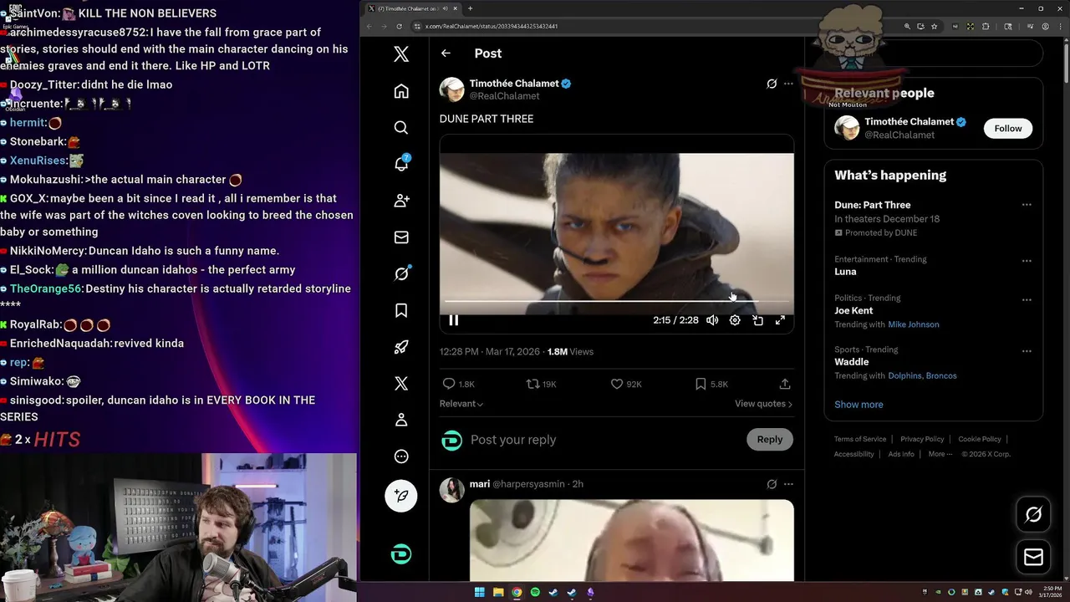Image resolution: width=1070 pixels, height=602 pixels.
Task: Open Explore search in X sidebar
Action: (x=401, y=128)
